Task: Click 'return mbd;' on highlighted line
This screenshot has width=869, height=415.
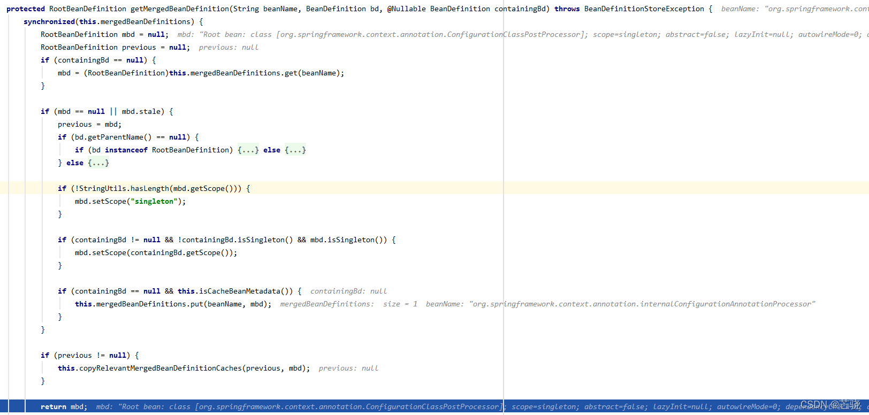Action: pyautogui.click(x=64, y=407)
